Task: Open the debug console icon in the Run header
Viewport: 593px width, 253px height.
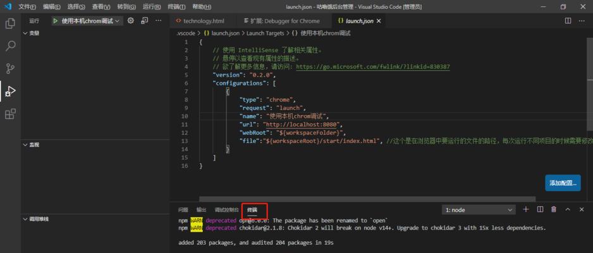Action: [x=145, y=21]
